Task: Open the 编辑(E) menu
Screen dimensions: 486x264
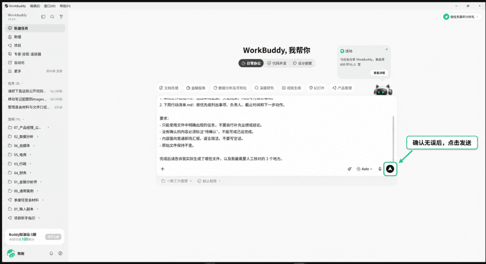Action: [35, 6]
